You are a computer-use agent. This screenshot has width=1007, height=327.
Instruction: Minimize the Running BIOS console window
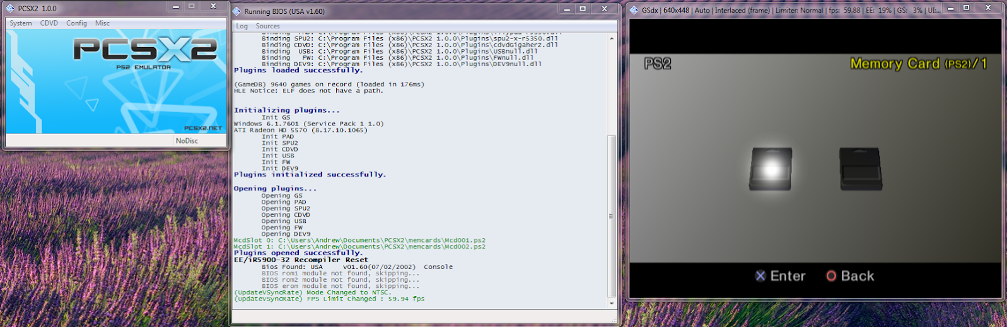567,9
